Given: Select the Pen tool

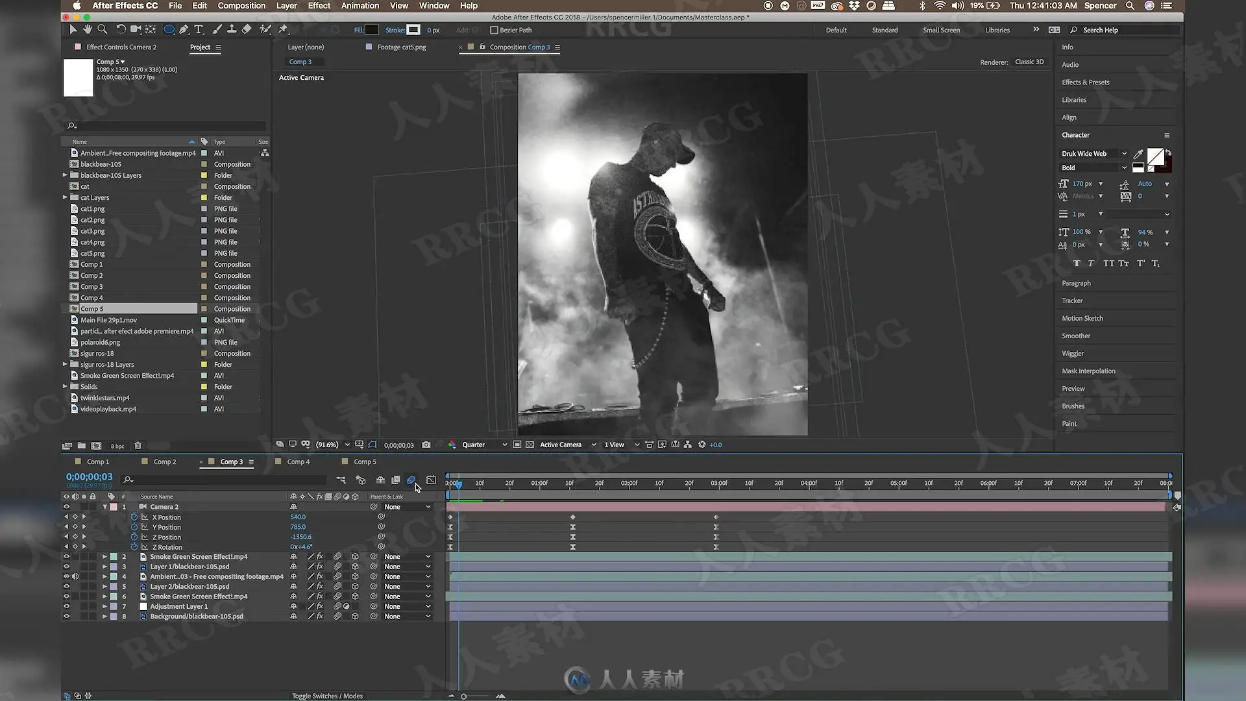Looking at the screenshot, I should pos(184,29).
